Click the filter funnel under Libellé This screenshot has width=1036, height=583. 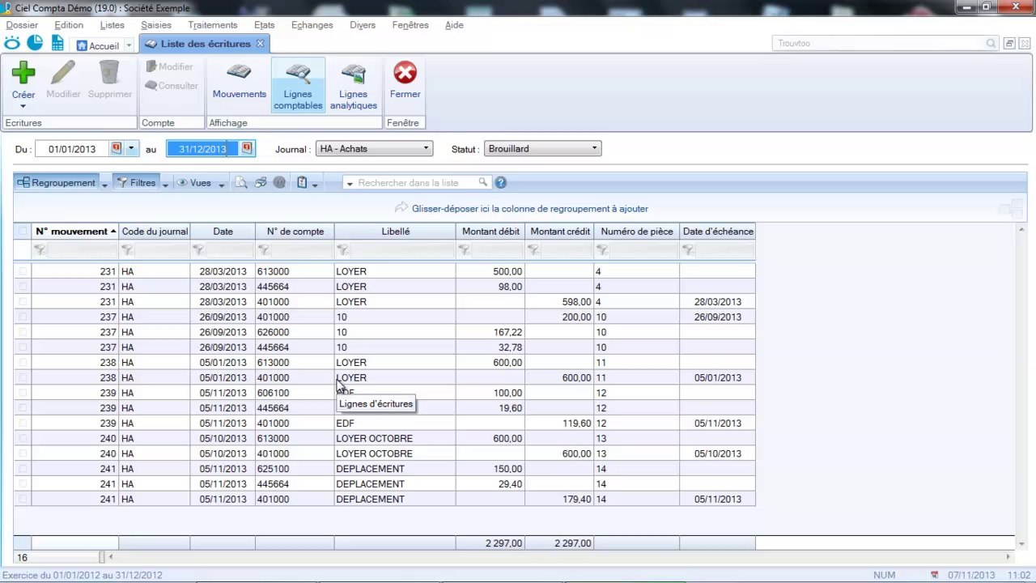[x=343, y=251]
